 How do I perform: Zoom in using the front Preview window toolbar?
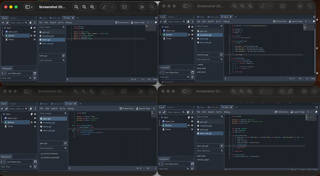92,7
